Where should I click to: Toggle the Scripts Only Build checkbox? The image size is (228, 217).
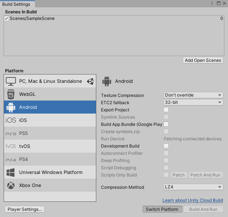pyautogui.click(x=166, y=175)
